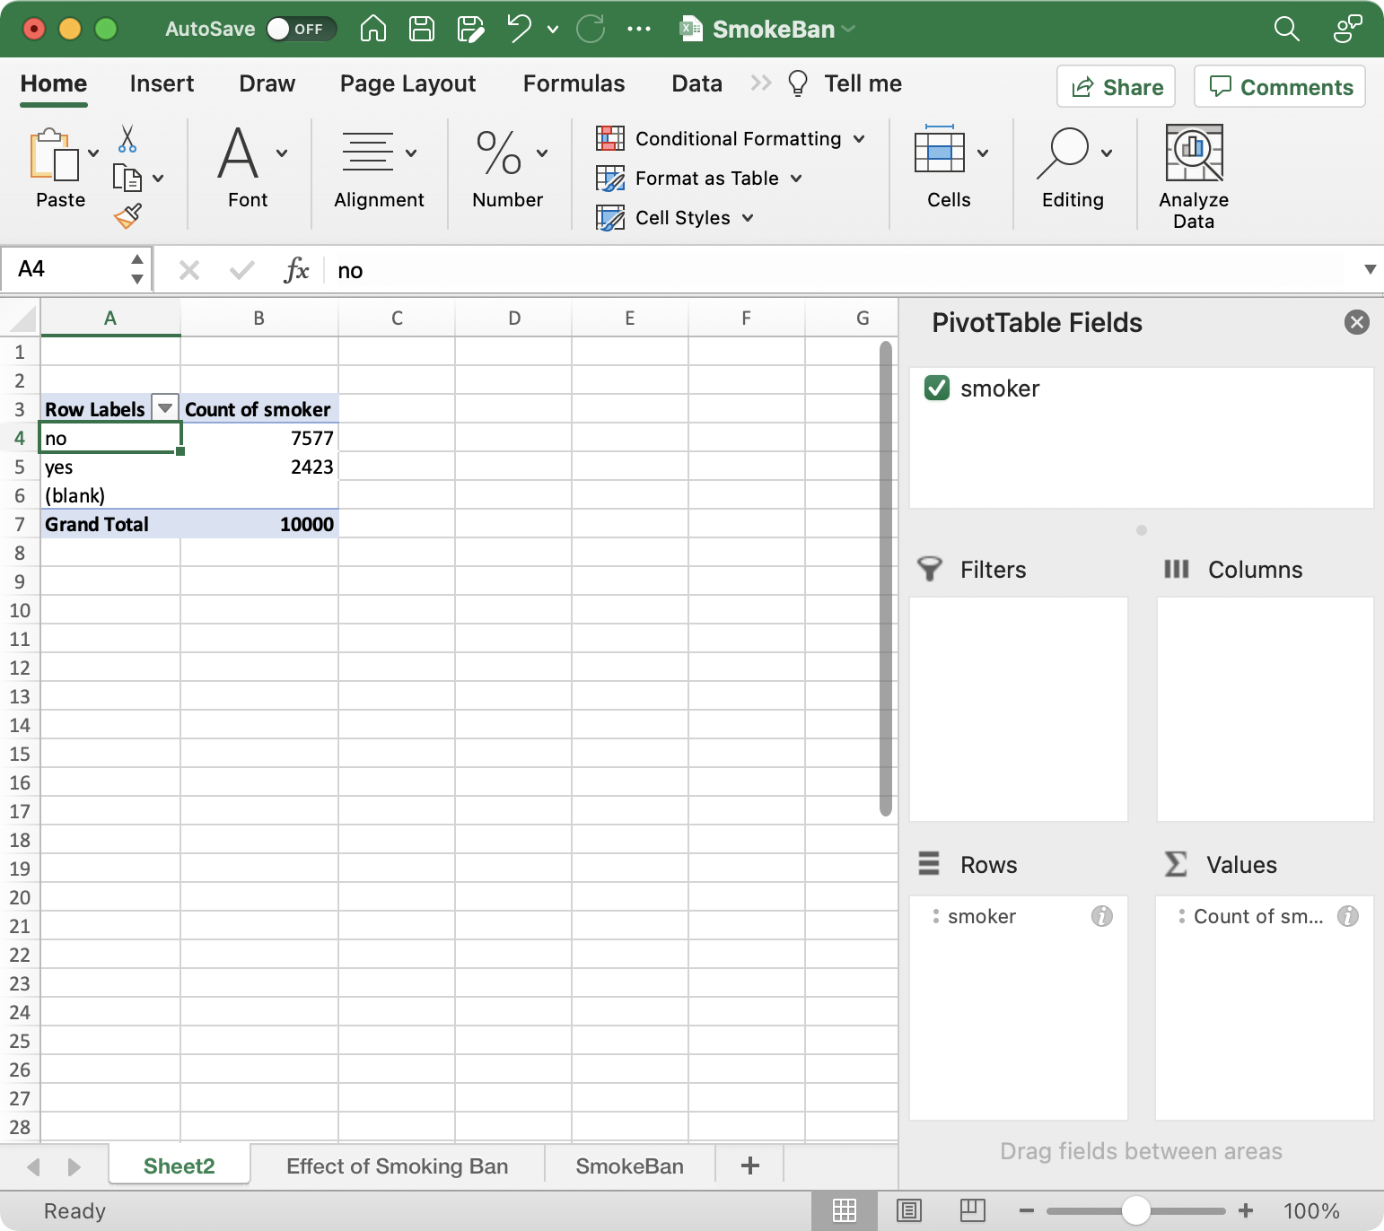The width and height of the screenshot is (1384, 1231).
Task: Click the formula confirm checkmark
Action: point(242,270)
